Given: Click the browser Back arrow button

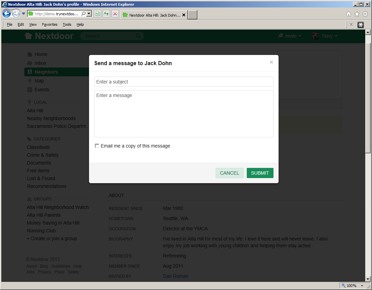Looking at the screenshot, I should pyautogui.click(x=7, y=14).
